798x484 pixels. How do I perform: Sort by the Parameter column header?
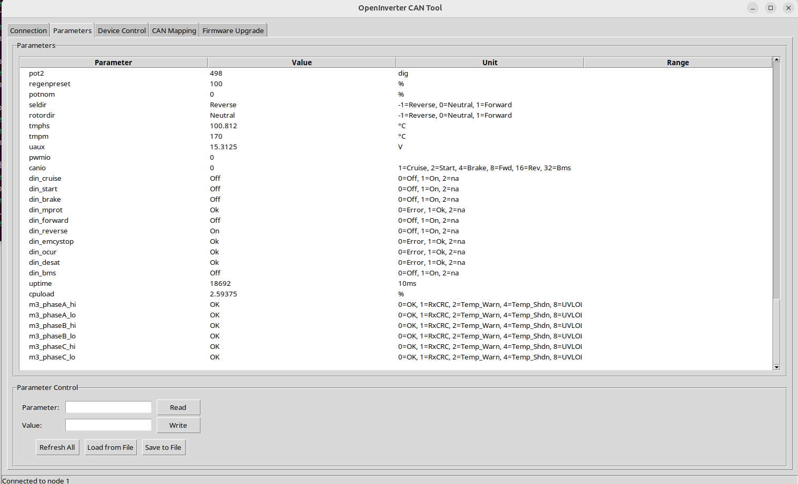113,63
